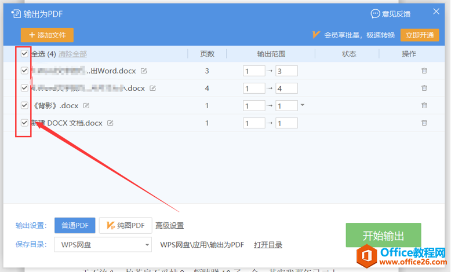The image size is (451, 272).
Task: Close the 输出为PDF dialog
Action: coord(436,12)
